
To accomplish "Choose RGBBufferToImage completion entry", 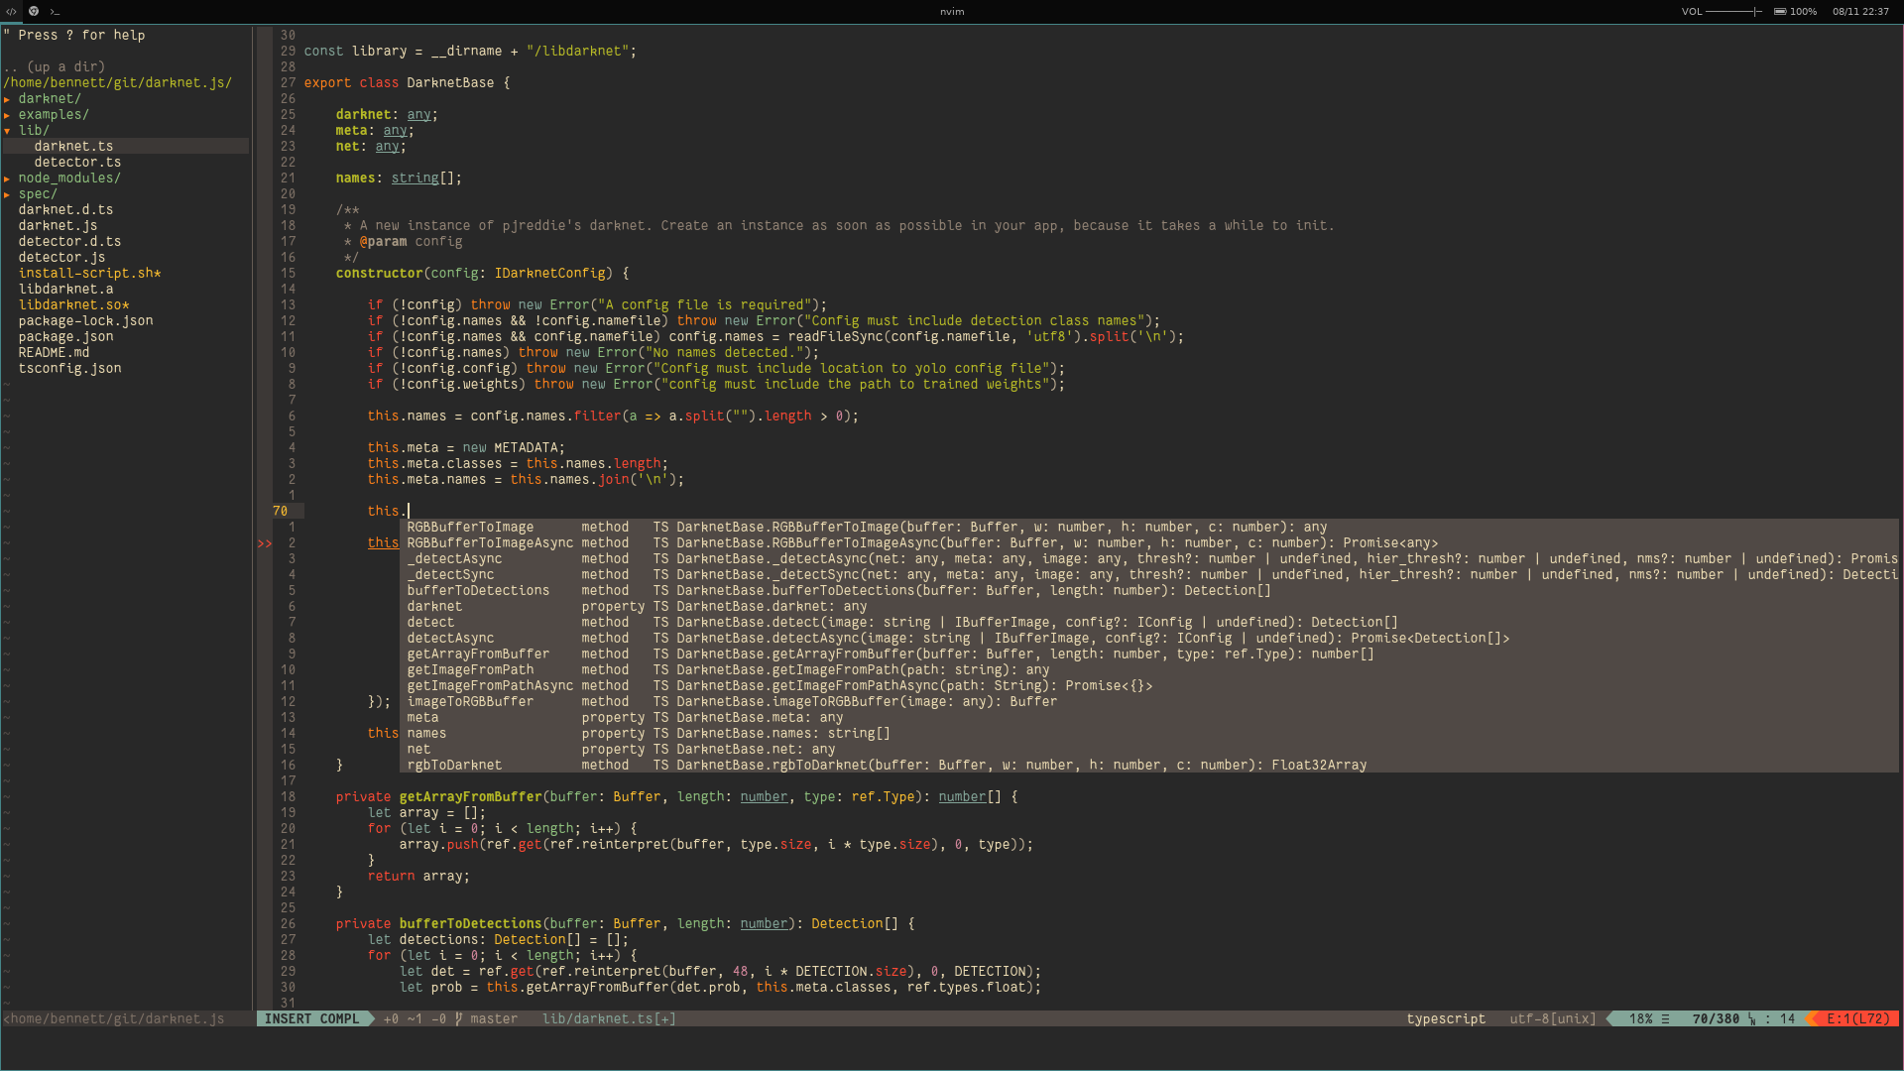I will click(1149, 527).
